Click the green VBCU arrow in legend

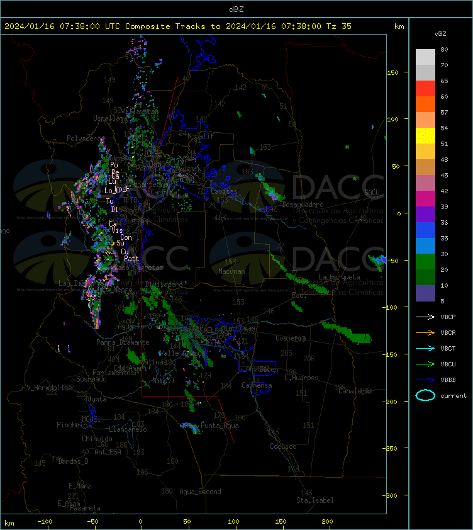point(425,364)
